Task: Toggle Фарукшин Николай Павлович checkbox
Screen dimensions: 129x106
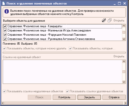Action: (x=5, y=35)
